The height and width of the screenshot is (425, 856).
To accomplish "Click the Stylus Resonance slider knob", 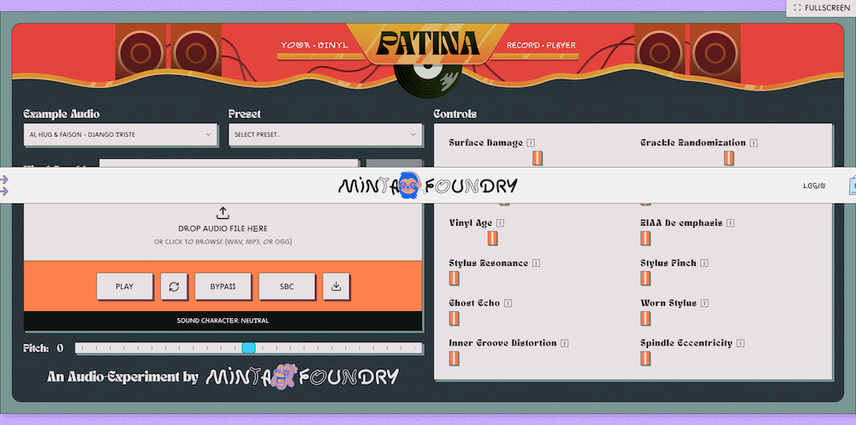I will [x=455, y=278].
